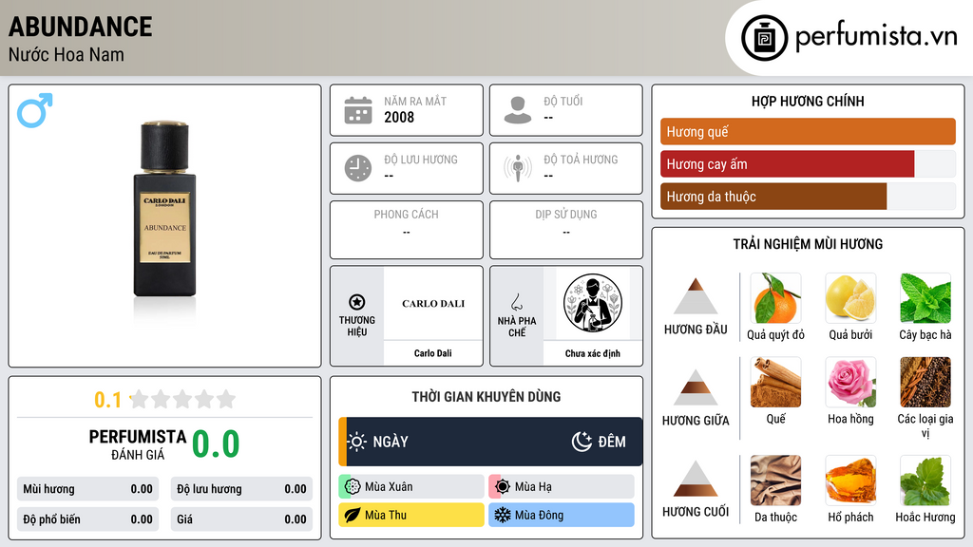Click the Hổ phách note image
973x547 pixels.
850,481
